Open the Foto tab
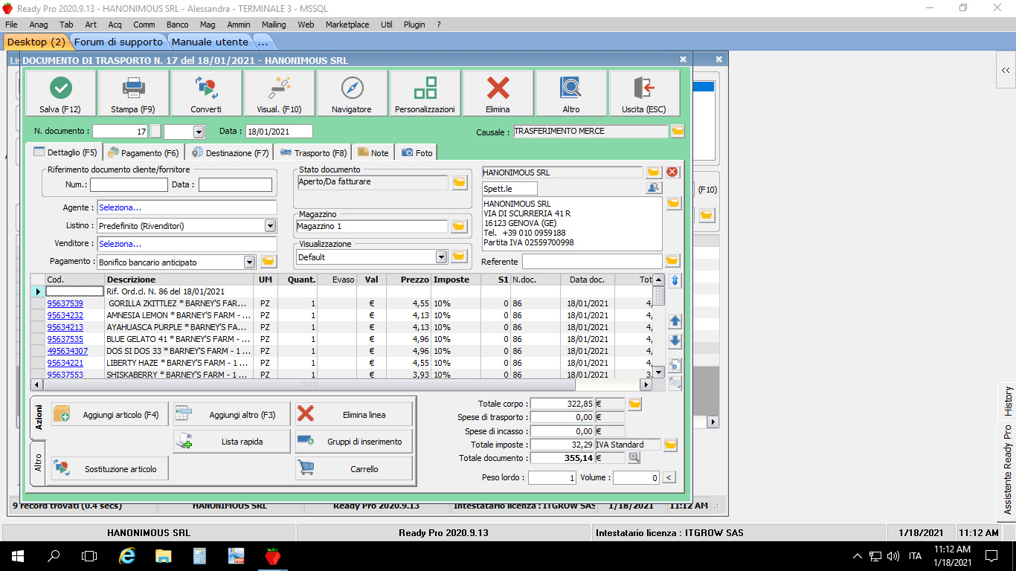This screenshot has width=1016, height=571. pos(417,152)
